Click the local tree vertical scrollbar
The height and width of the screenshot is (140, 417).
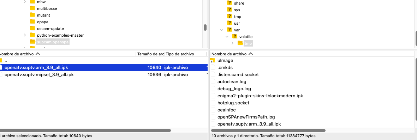point(205,28)
